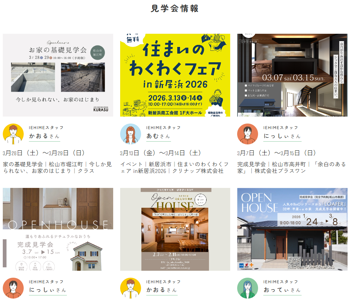Open LOAFER open house thumbnail

292,229
